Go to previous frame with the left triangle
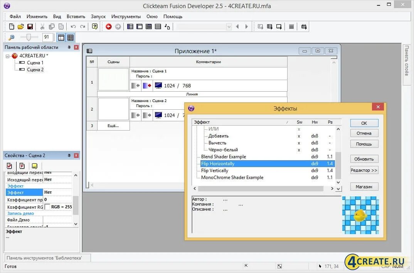Image resolution: width=414 pixels, height=273 pixels. (x=237, y=27)
